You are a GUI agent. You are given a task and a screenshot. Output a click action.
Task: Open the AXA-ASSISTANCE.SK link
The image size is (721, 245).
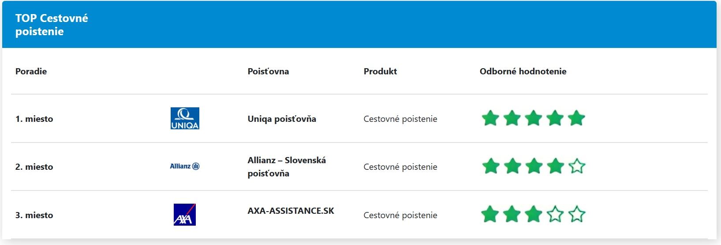tap(291, 211)
